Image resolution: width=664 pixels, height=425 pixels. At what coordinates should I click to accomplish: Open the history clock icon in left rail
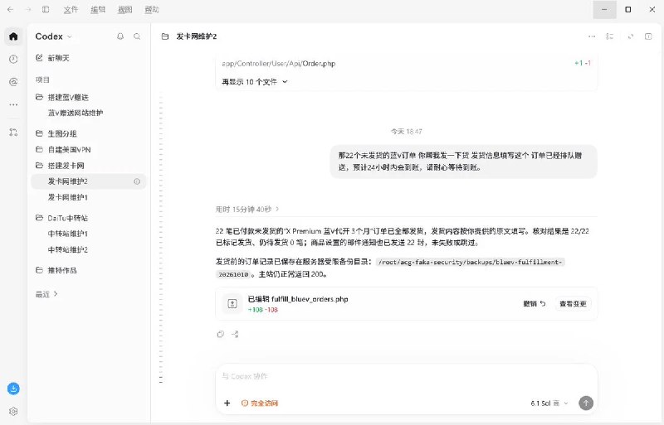[x=13, y=59]
